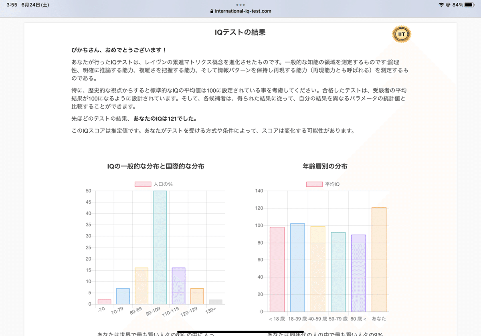Viewport: 481px width, 336px height.
Task: Tap the 18-39 歳 bar in age chart
Action: click(x=297, y=267)
